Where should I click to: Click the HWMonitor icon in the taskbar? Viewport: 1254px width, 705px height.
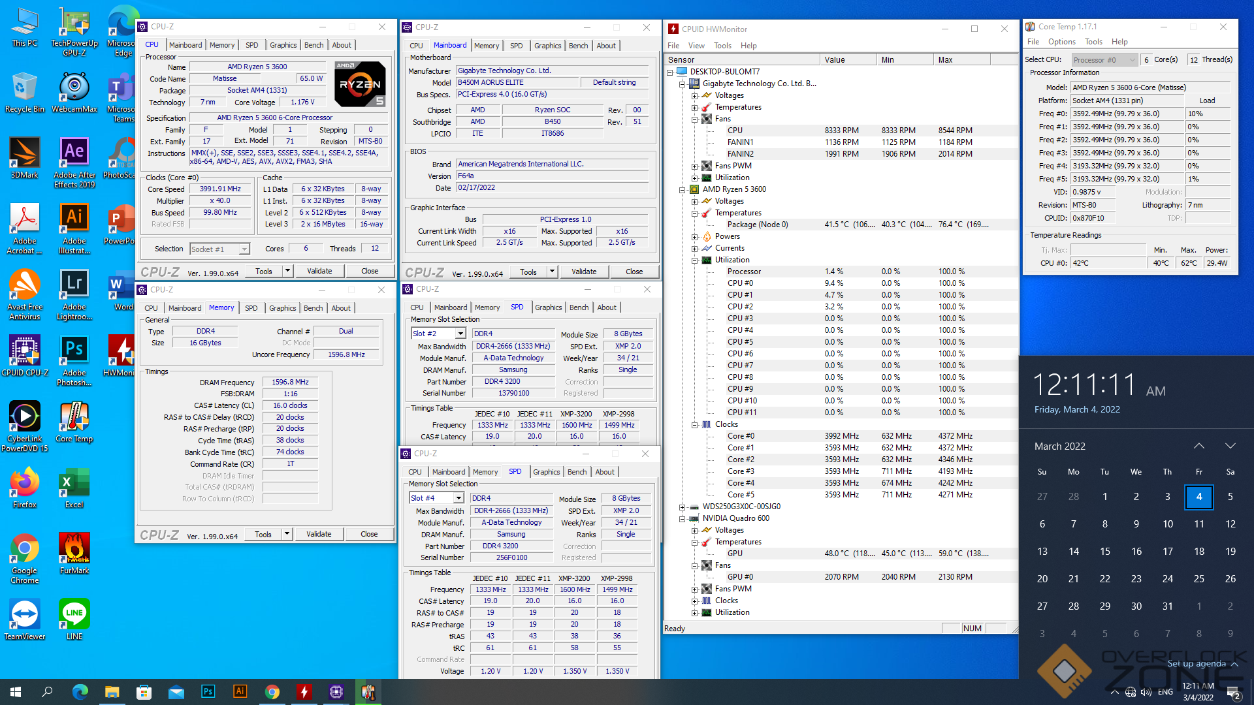[304, 692]
